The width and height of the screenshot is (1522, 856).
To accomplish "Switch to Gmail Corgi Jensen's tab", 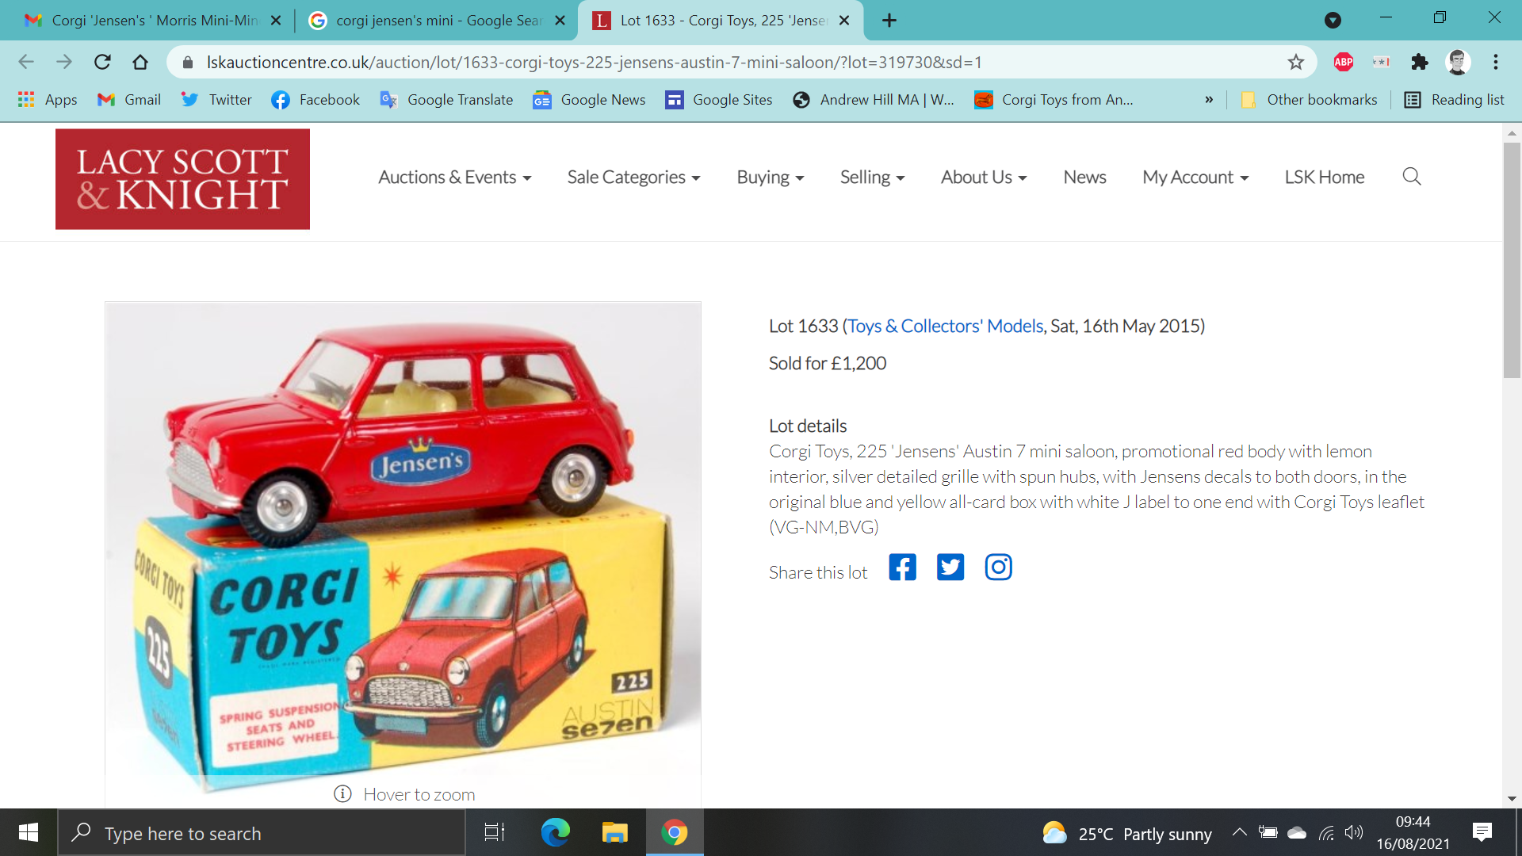I will 154,21.
